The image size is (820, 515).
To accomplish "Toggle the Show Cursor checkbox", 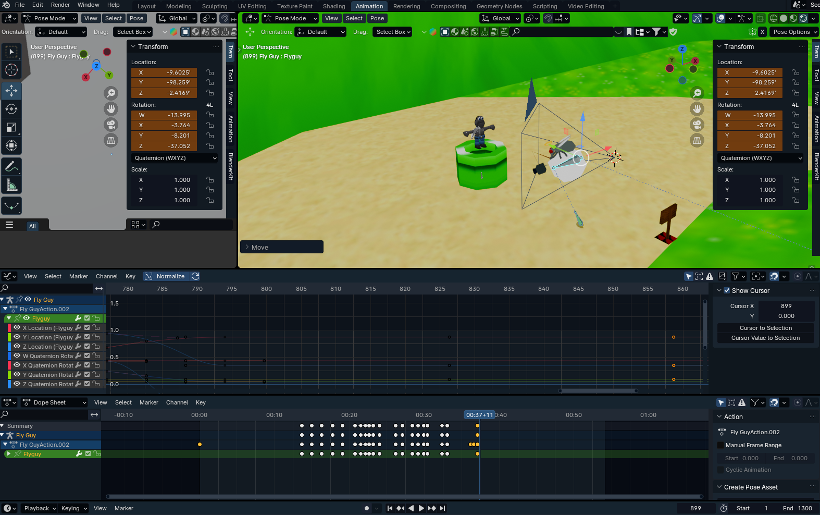I will [x=727, y=291].
